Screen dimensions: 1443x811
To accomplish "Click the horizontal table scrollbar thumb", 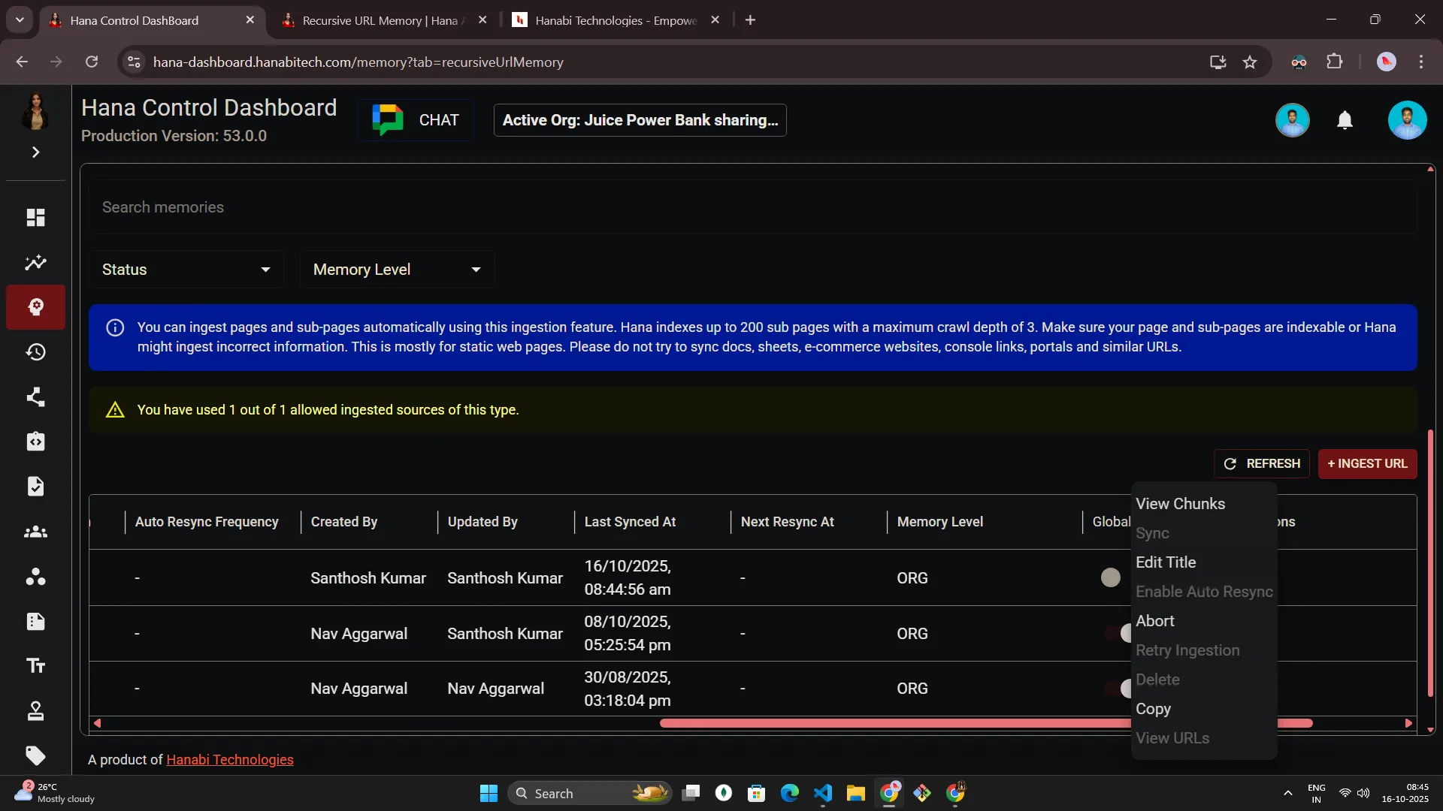I will click(894, 723).
